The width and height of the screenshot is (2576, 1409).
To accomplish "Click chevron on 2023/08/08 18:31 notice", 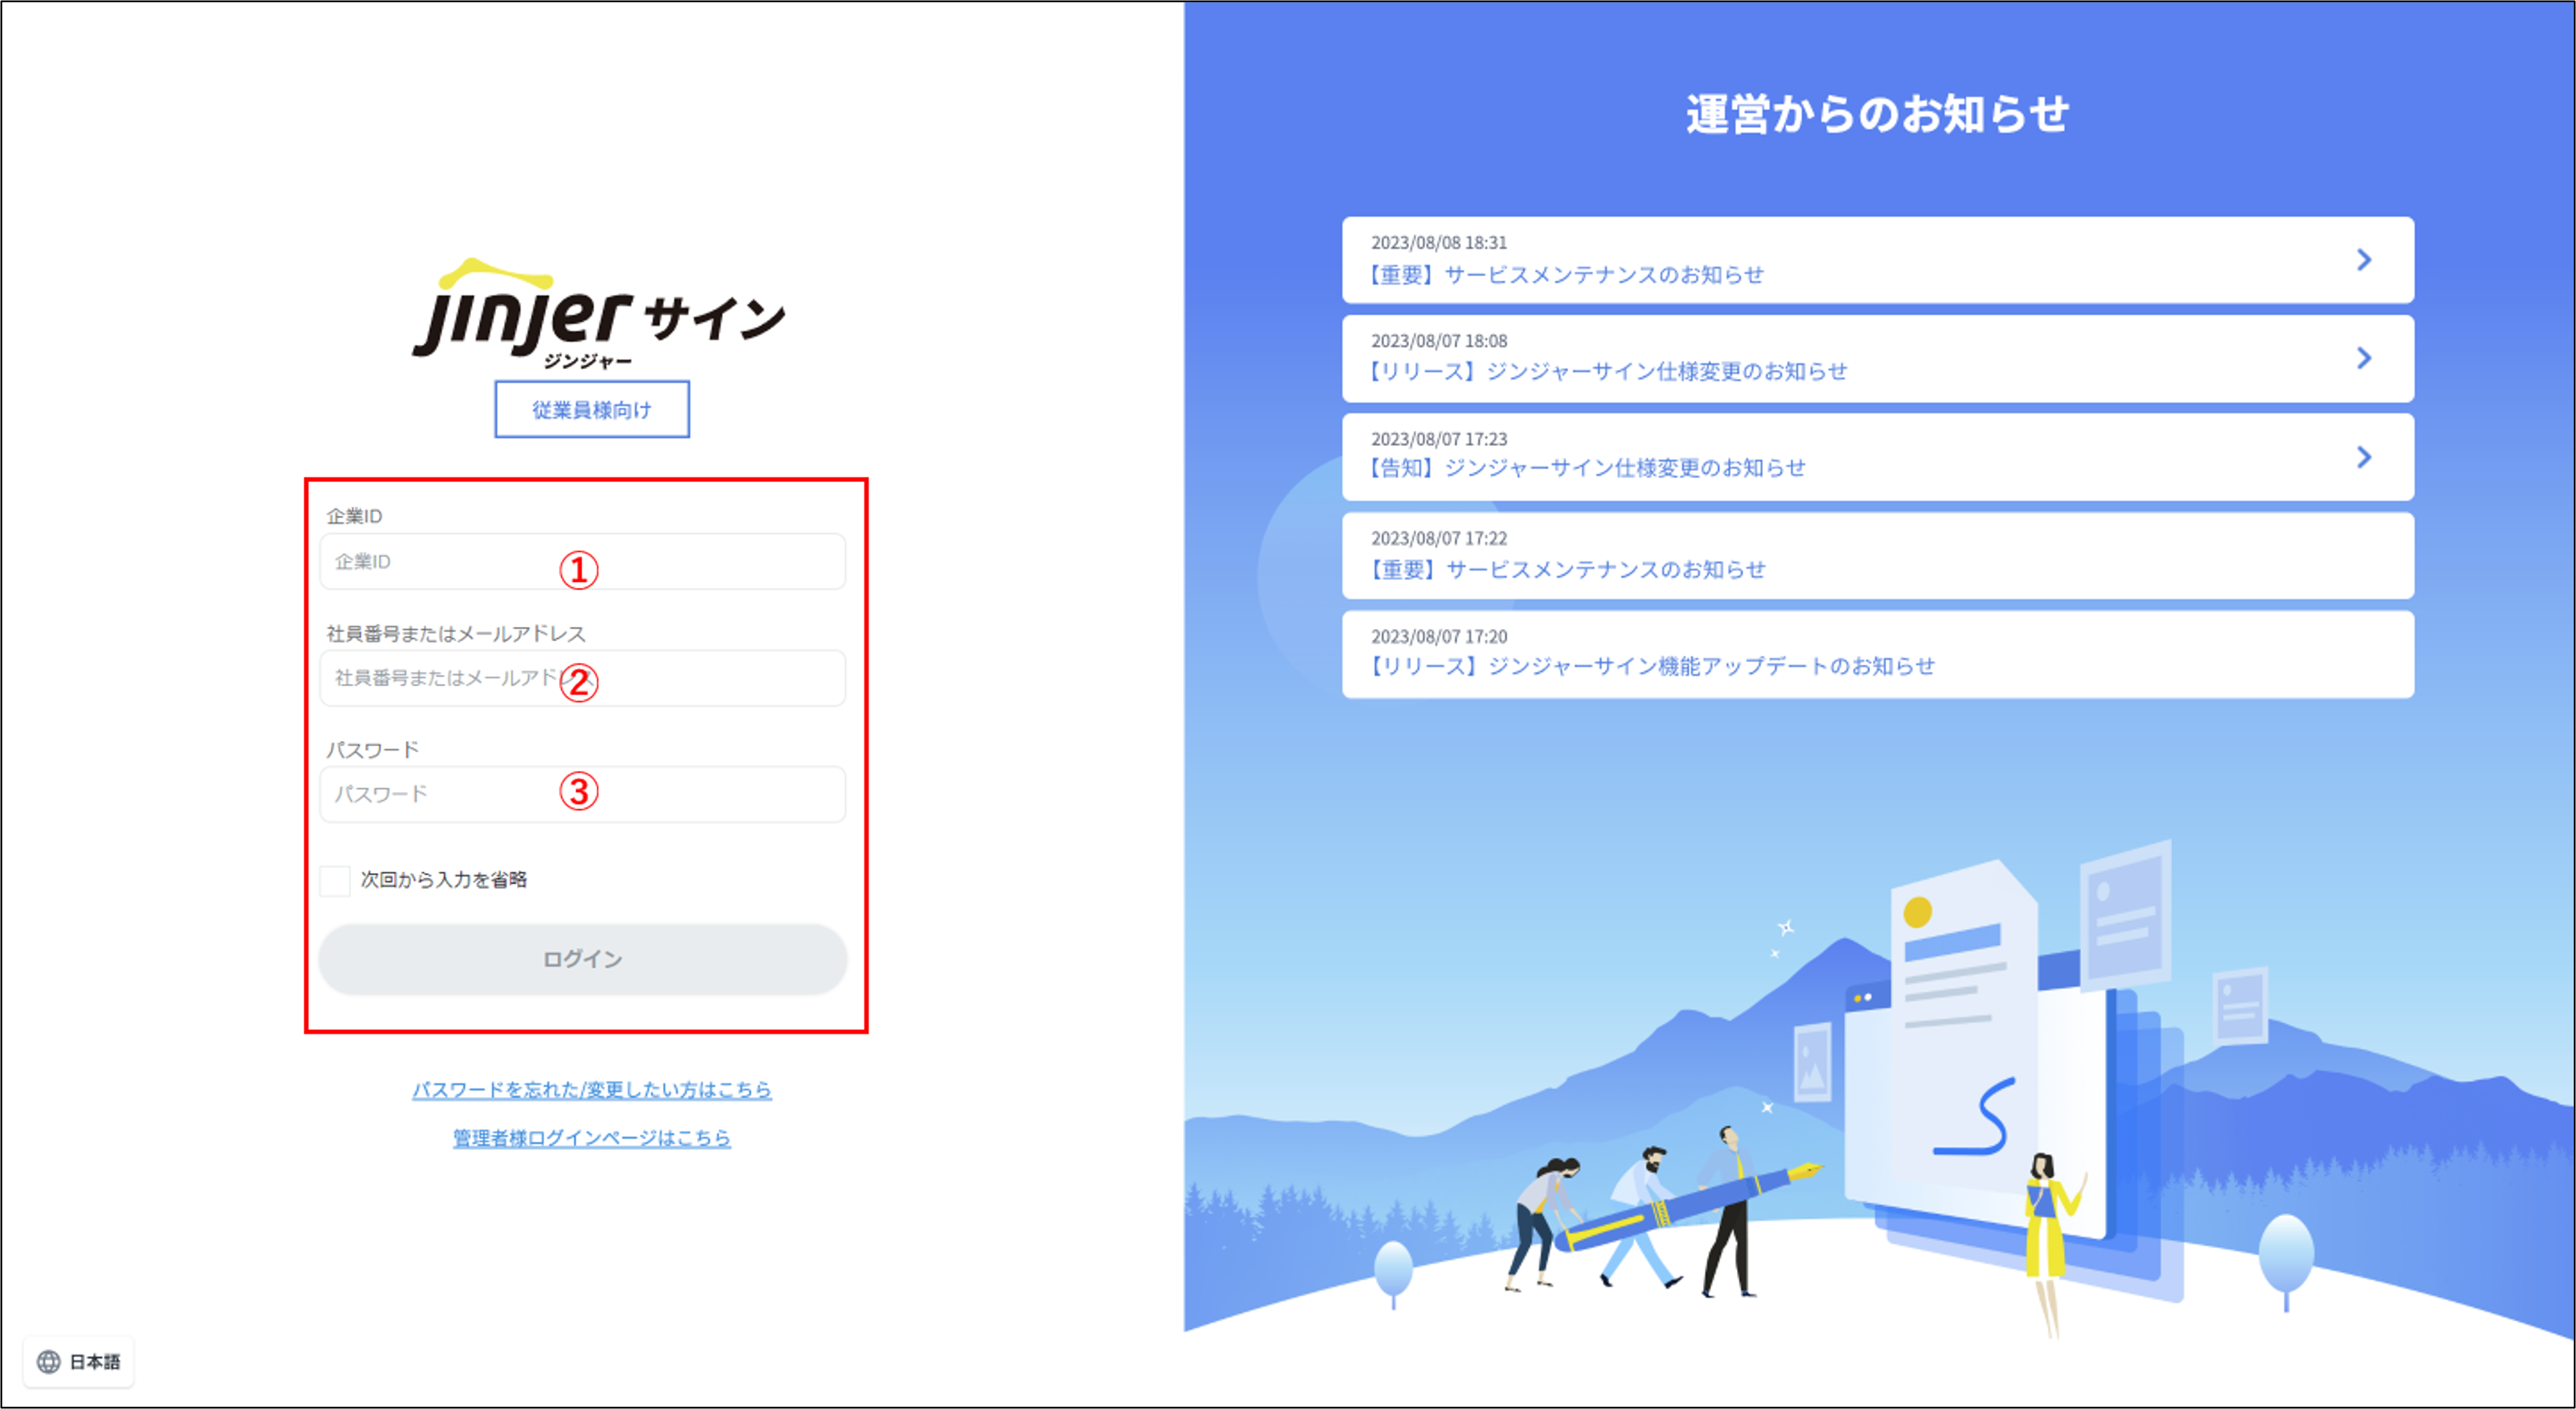I will 2363,260.
